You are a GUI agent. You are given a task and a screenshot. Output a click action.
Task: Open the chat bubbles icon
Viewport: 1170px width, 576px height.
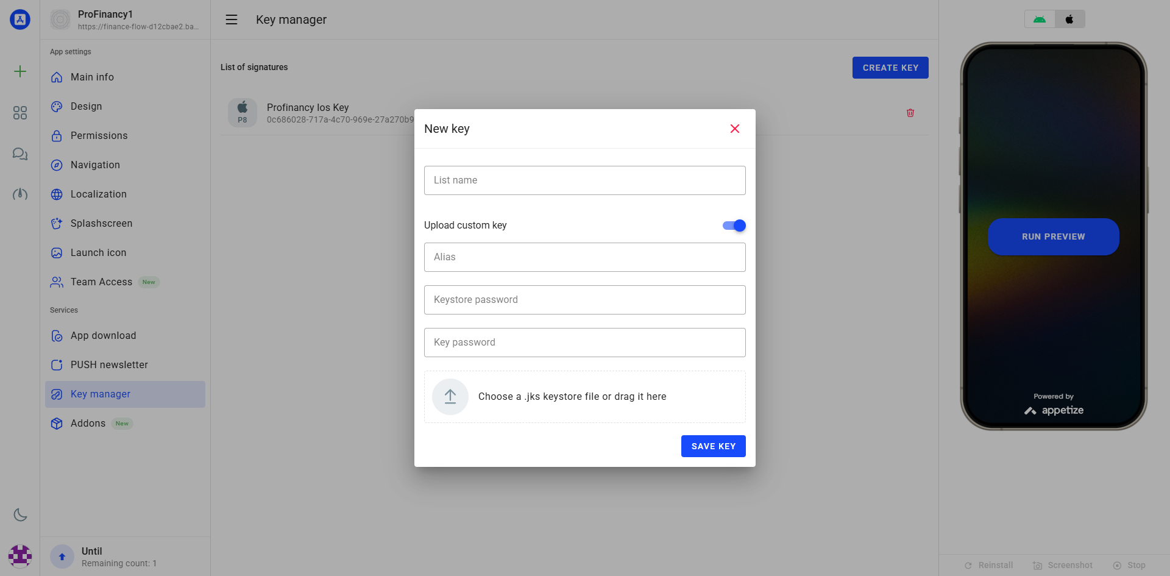pos(20,154)
